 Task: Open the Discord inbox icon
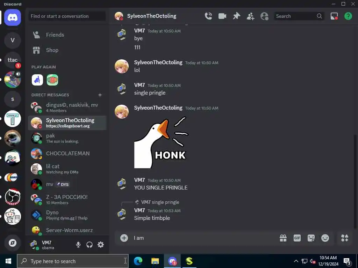[x=334, y=16]
